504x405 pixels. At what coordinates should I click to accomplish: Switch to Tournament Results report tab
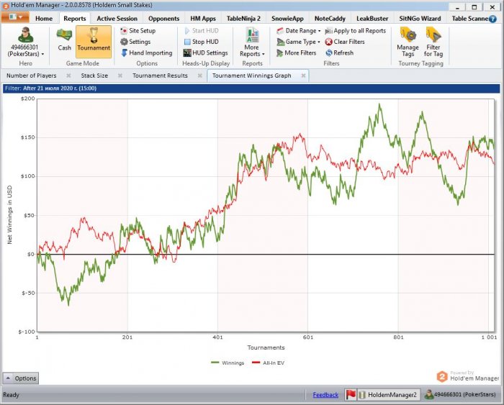point(160,76)
